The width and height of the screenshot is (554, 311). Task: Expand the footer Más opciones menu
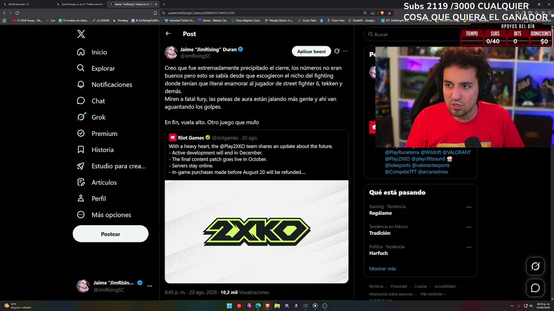[433, 294]
